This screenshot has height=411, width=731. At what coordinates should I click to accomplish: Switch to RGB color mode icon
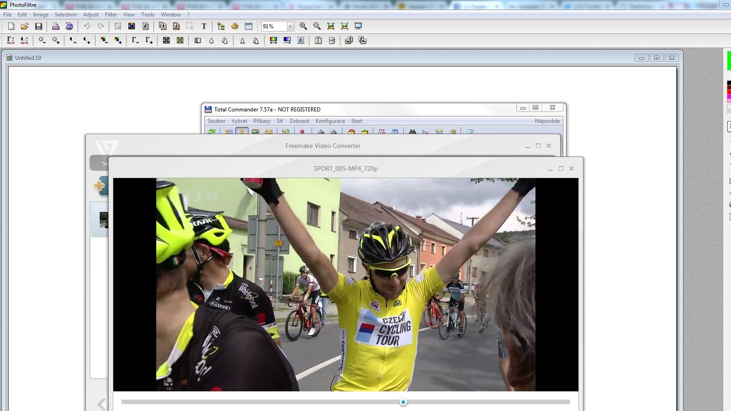[132, 26]
